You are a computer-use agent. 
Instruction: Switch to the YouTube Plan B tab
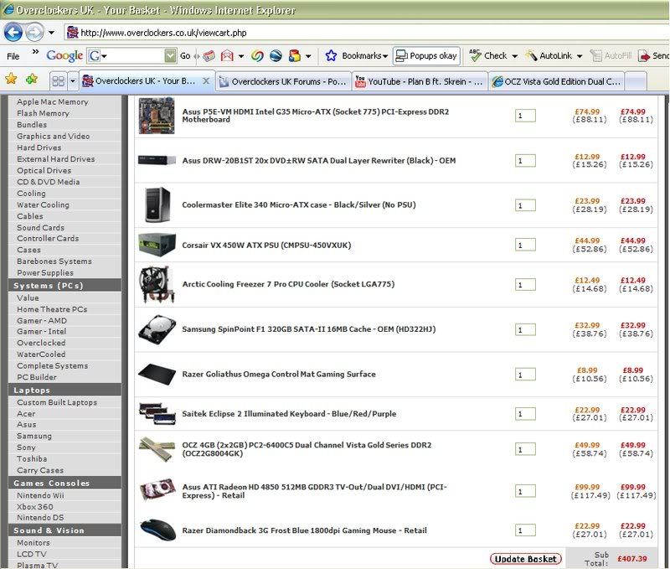tap(419, 81)
